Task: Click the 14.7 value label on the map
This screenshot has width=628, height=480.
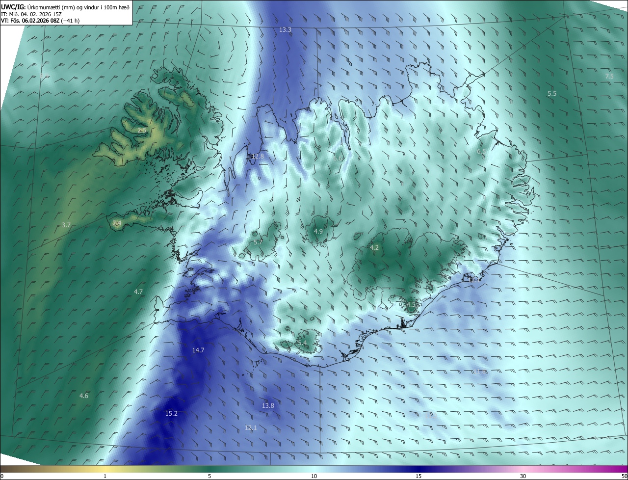Action: tap(198, 350)
